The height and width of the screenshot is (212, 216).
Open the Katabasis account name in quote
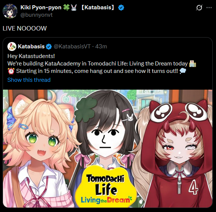(x=31, y=46)
